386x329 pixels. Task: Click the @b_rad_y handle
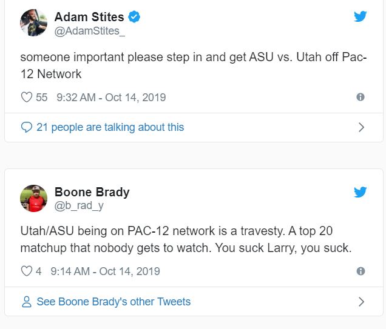coord(79,206)
